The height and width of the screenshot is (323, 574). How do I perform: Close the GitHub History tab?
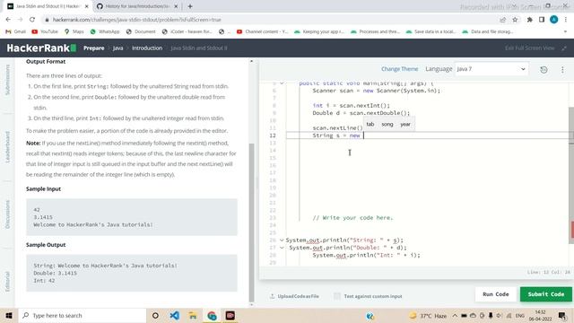pyautogui.click(x=176, y=6)
